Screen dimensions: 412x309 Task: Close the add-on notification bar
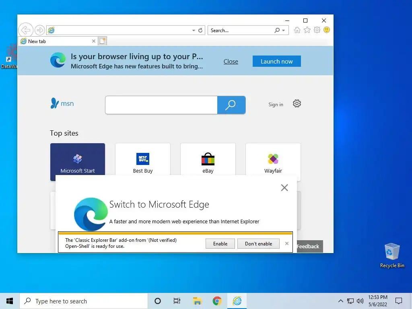(286, 243)
